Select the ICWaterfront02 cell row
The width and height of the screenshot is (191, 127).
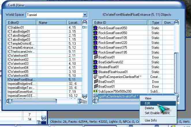point(44,60)
